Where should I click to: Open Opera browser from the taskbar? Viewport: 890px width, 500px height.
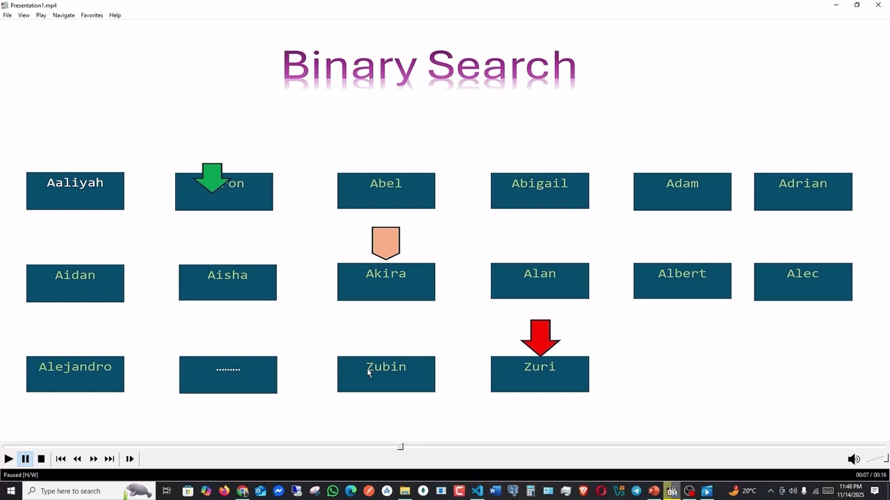tap(601, 491)
